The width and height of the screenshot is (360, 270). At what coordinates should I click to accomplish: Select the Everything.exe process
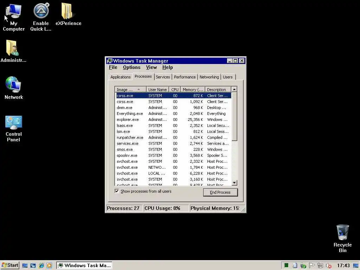click(173, 114)
